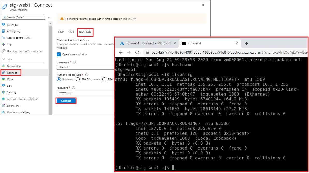
Task: Click the padlock icon in address bar
Action: click(147, 52)
